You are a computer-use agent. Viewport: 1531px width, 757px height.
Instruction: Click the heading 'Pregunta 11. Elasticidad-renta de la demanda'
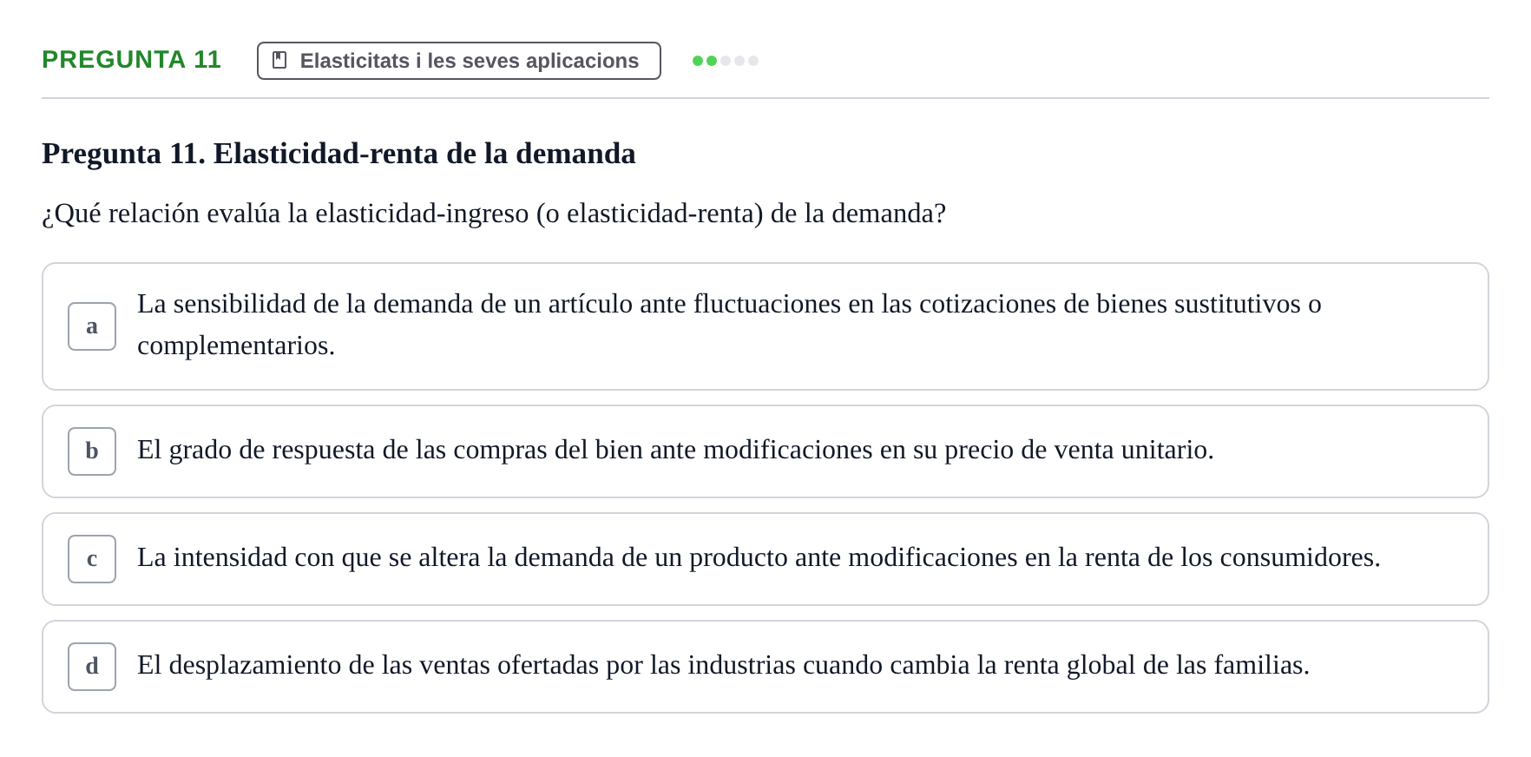click(338, 154)
